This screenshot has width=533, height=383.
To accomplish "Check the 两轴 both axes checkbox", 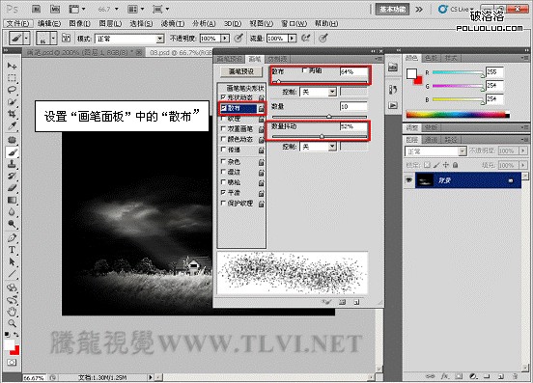I will click(x=304, y=70).
